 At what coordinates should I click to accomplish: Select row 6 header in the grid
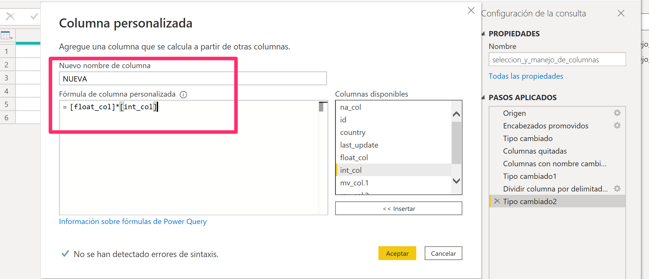[x=8, y=118]
